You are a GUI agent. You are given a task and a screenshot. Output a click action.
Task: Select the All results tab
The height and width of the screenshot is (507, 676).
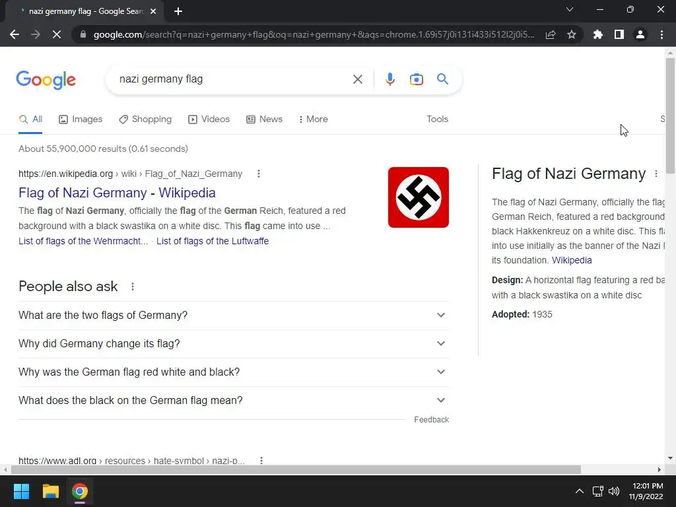coord(30,119)
